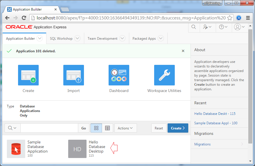Image resolution: width=255 pixels, height=166 pixels.
Task: Open Workspace Utilities wrench icon
Action: [x=164, y=75]
